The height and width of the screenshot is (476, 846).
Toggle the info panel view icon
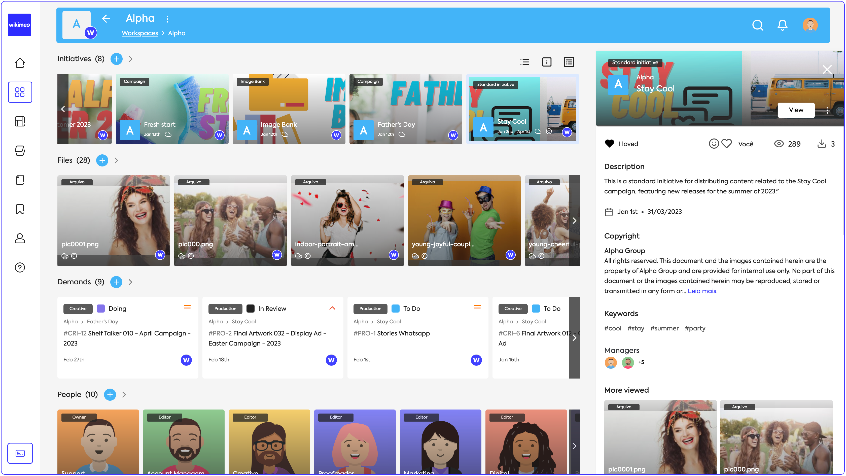pyautogui.click(x=546, y=62)
